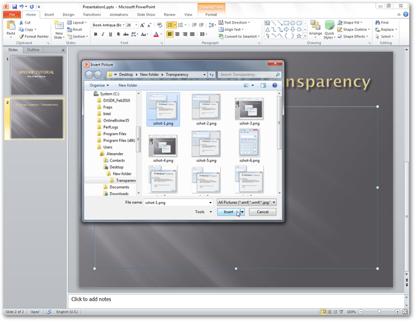
Task: Toggle Italic formatting
Action: 103,34
